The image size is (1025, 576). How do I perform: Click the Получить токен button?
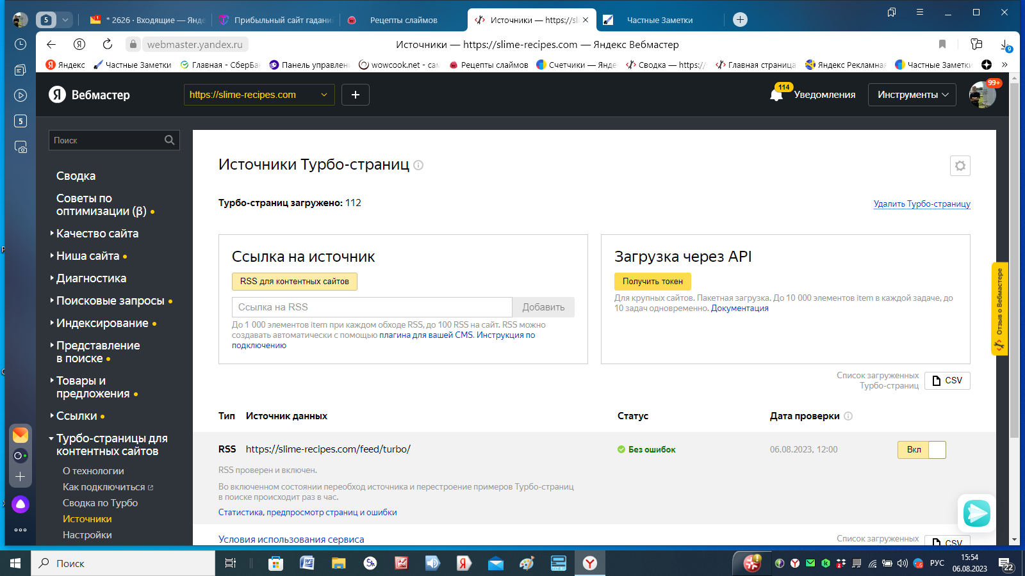point(653,282)
